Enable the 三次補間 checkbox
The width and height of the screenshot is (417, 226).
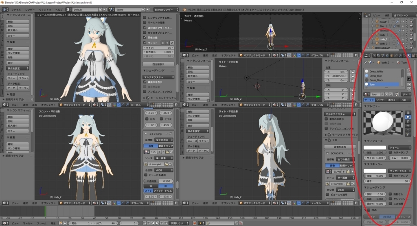(x=390, y=204)
